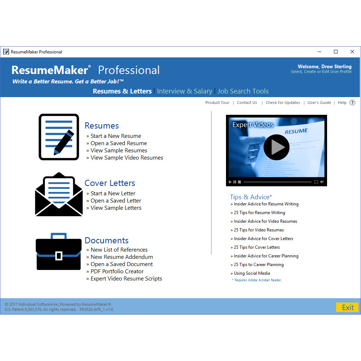Start a New Resume
The height and width of the screenshot is (361, 361).
116,136
